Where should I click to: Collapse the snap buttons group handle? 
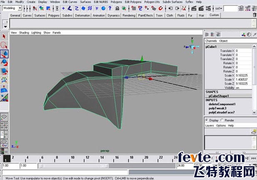129,8
